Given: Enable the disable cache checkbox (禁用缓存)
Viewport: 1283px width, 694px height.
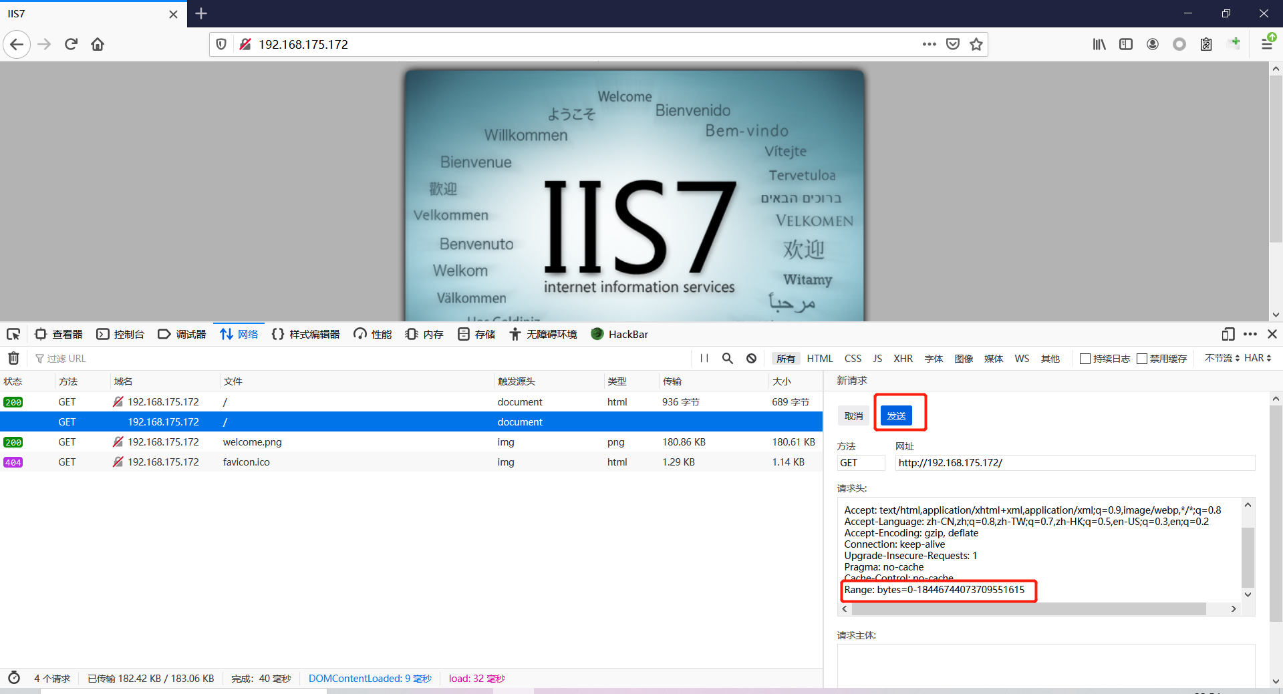Looking at the screenshot, I should [x=1142, y=359].
